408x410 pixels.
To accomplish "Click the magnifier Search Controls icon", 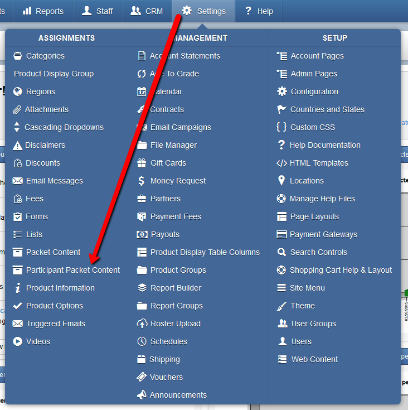I will (x=281, y=252).
